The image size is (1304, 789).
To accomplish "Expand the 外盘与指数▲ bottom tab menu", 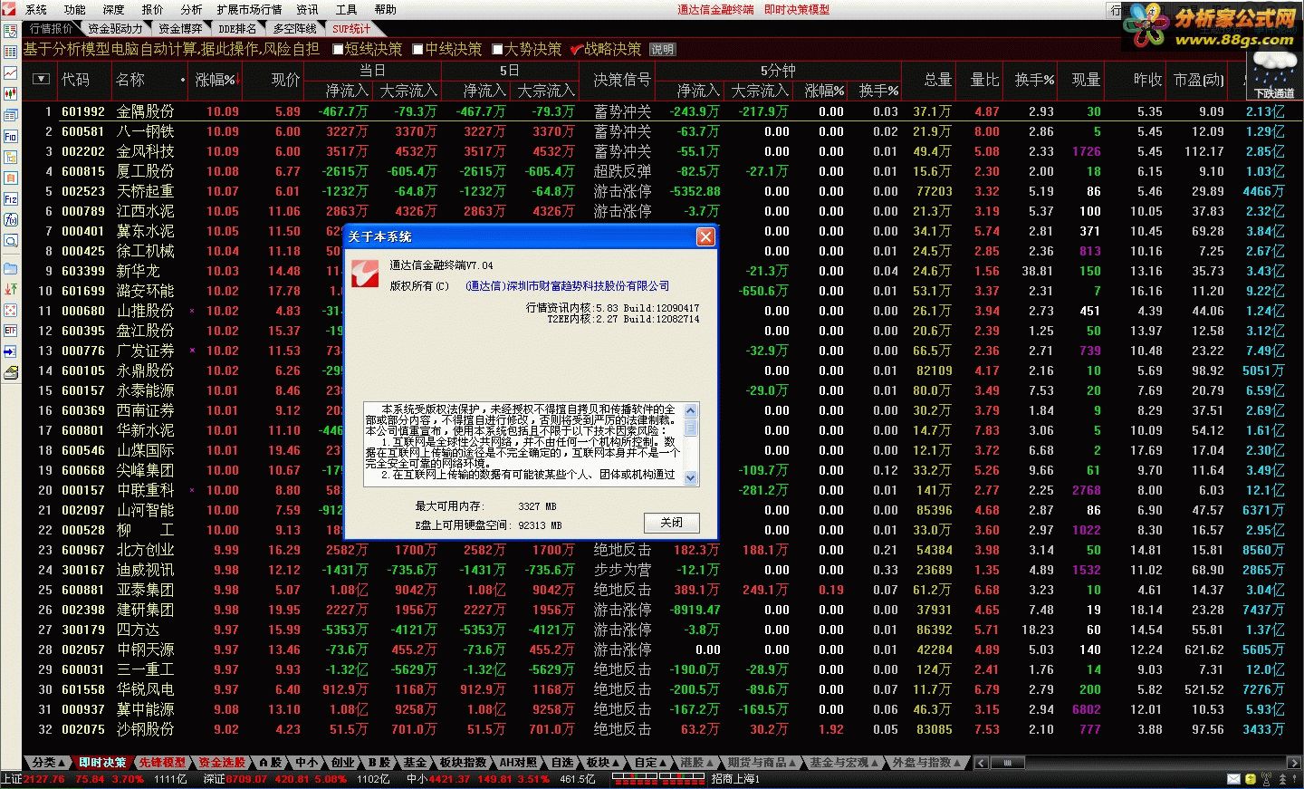I will coord(927,763).
